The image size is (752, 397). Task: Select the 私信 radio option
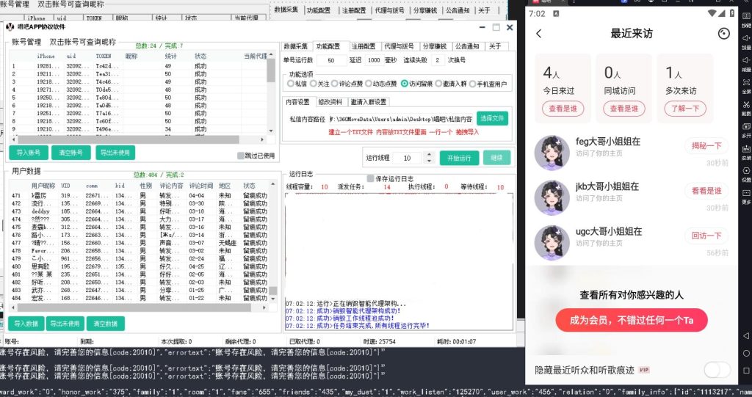click(291, 84)
